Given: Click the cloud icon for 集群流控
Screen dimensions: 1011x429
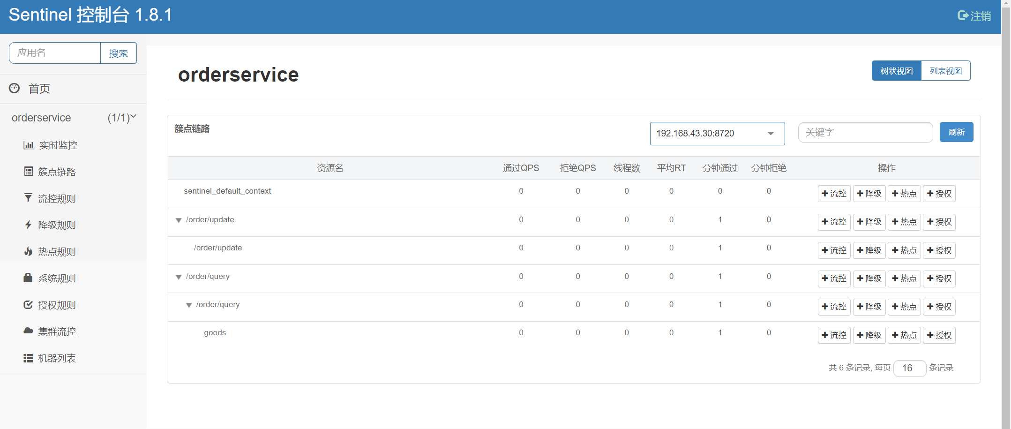Looking at the screenshot, I should click(x=28, y=331).
